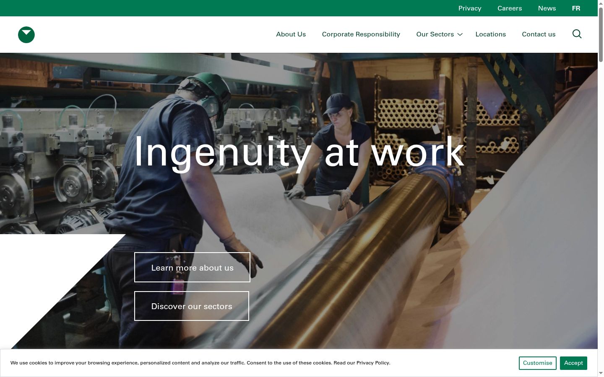Open the News link
The height and width of the screenshot is (377, 604).
547,8
